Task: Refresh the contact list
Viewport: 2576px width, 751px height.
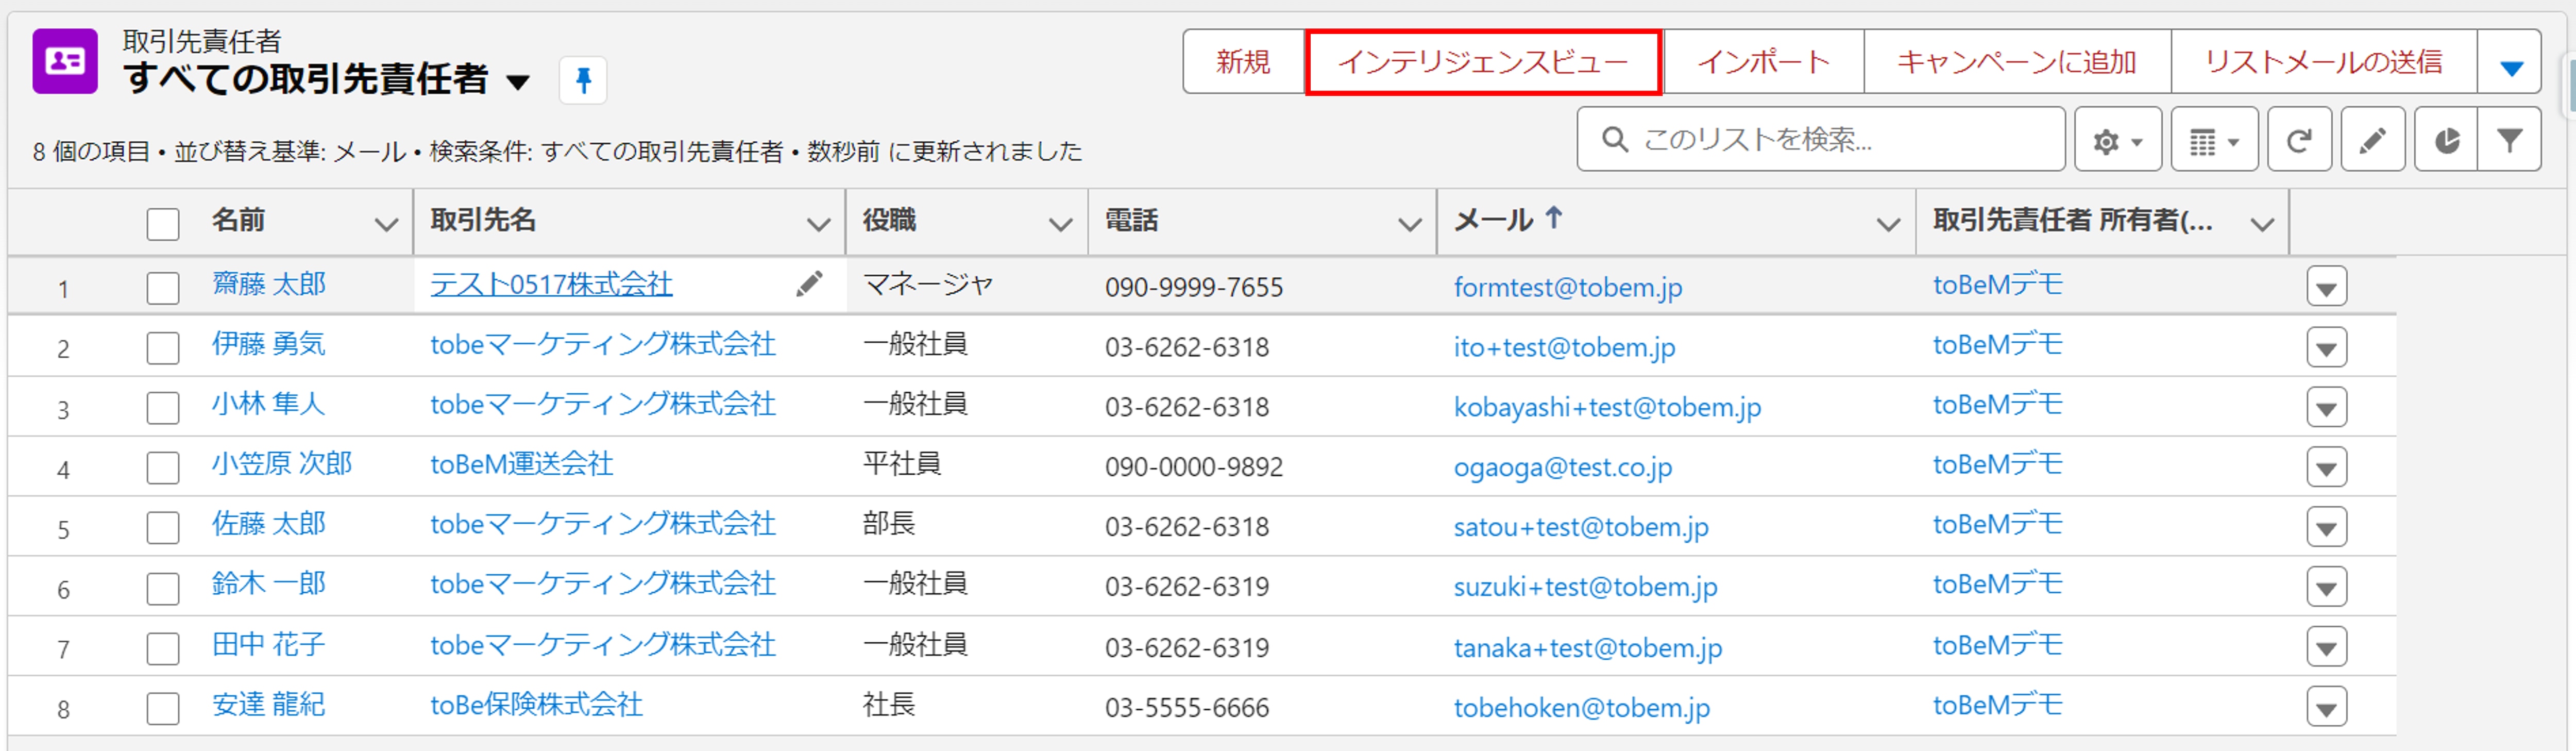Action: coord(2299,140)
